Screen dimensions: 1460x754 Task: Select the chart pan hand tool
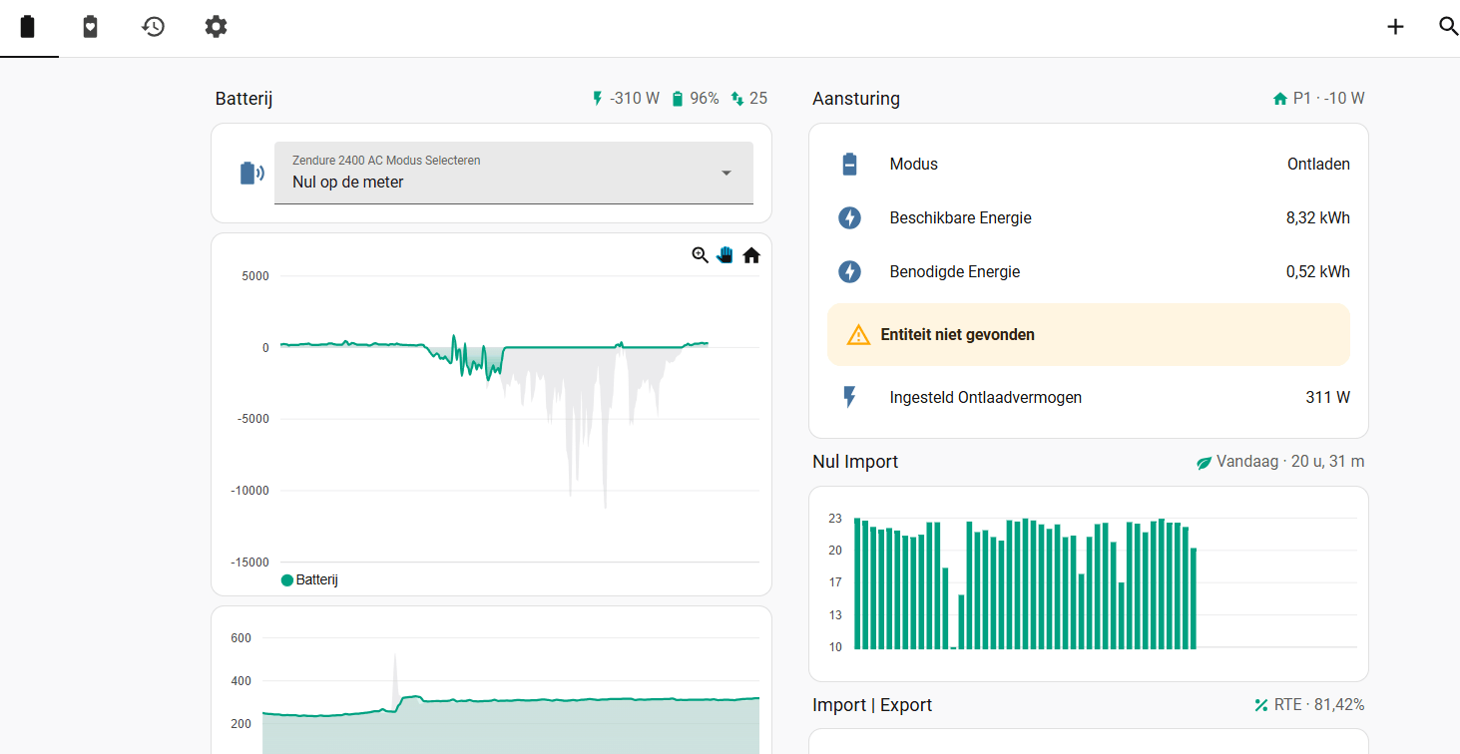pos(726,255)
